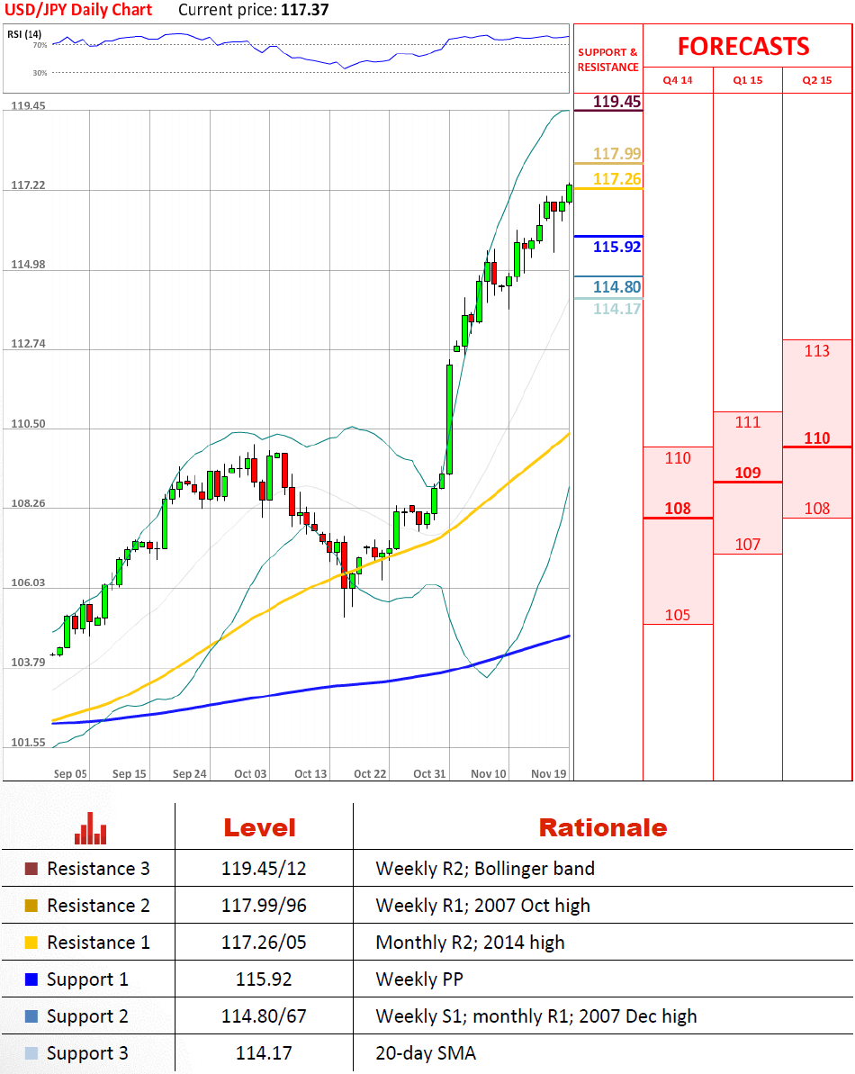Click the bold 109 Q1 15 forecast
This screenshot has width=855, height=1074.
[x=748, y=473]
